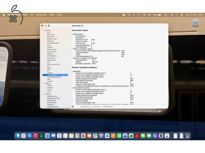
Task: Click the Wi-Fi menu bar icon
Action: [x=144, y=15]
